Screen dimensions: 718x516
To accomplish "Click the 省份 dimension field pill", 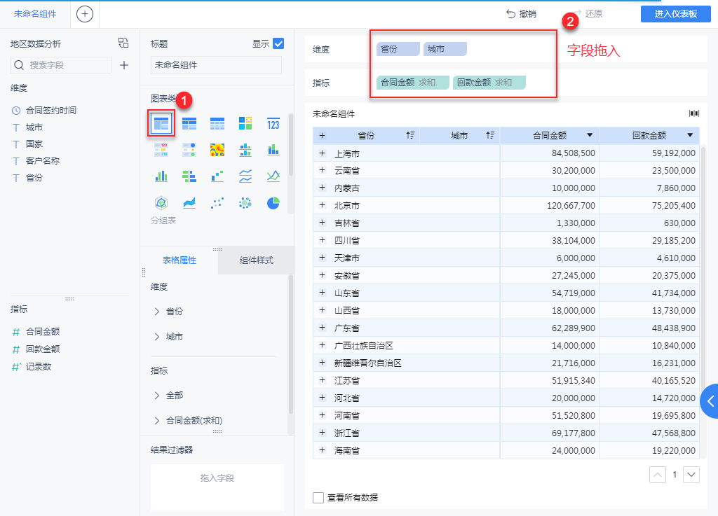I will 398,49.
